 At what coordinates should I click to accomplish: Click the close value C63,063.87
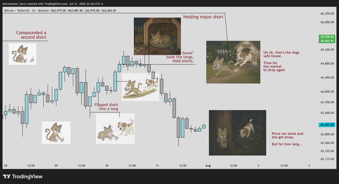pos(109,10)
